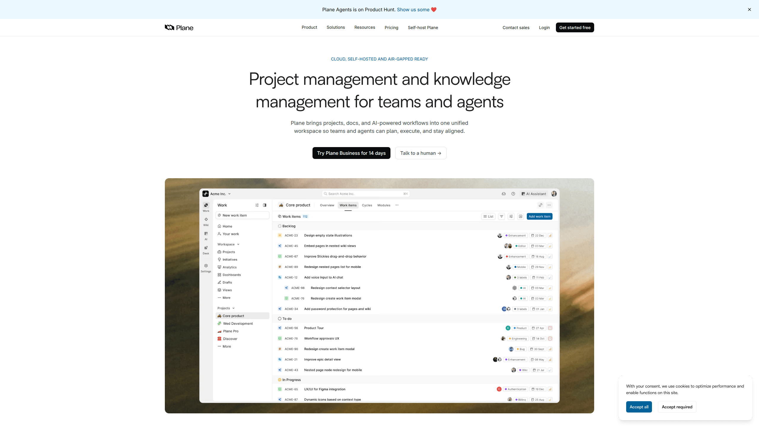Collapse the Workspace section in sidebar

228,244
